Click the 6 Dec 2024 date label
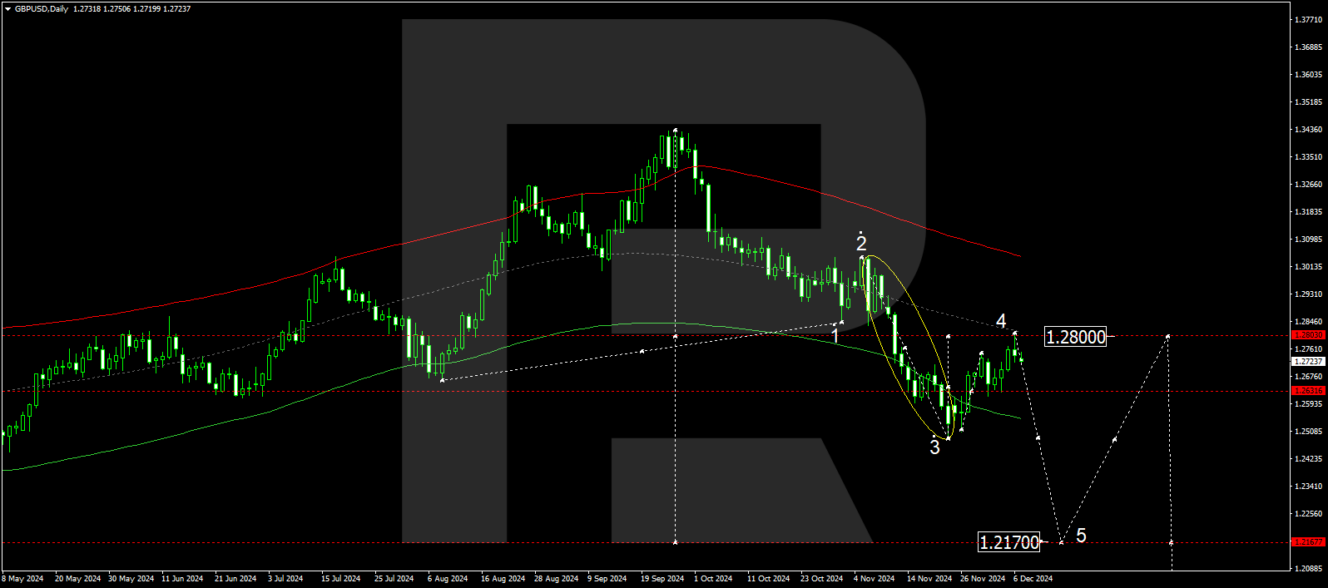Image resolution: width=1328 pixels, height=588 pixels. click(x=1033, y=579)
